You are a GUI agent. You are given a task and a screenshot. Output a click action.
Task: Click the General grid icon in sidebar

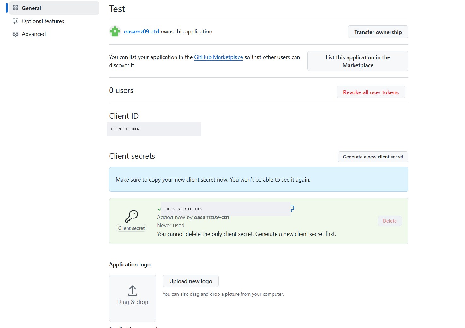(15, 8)
